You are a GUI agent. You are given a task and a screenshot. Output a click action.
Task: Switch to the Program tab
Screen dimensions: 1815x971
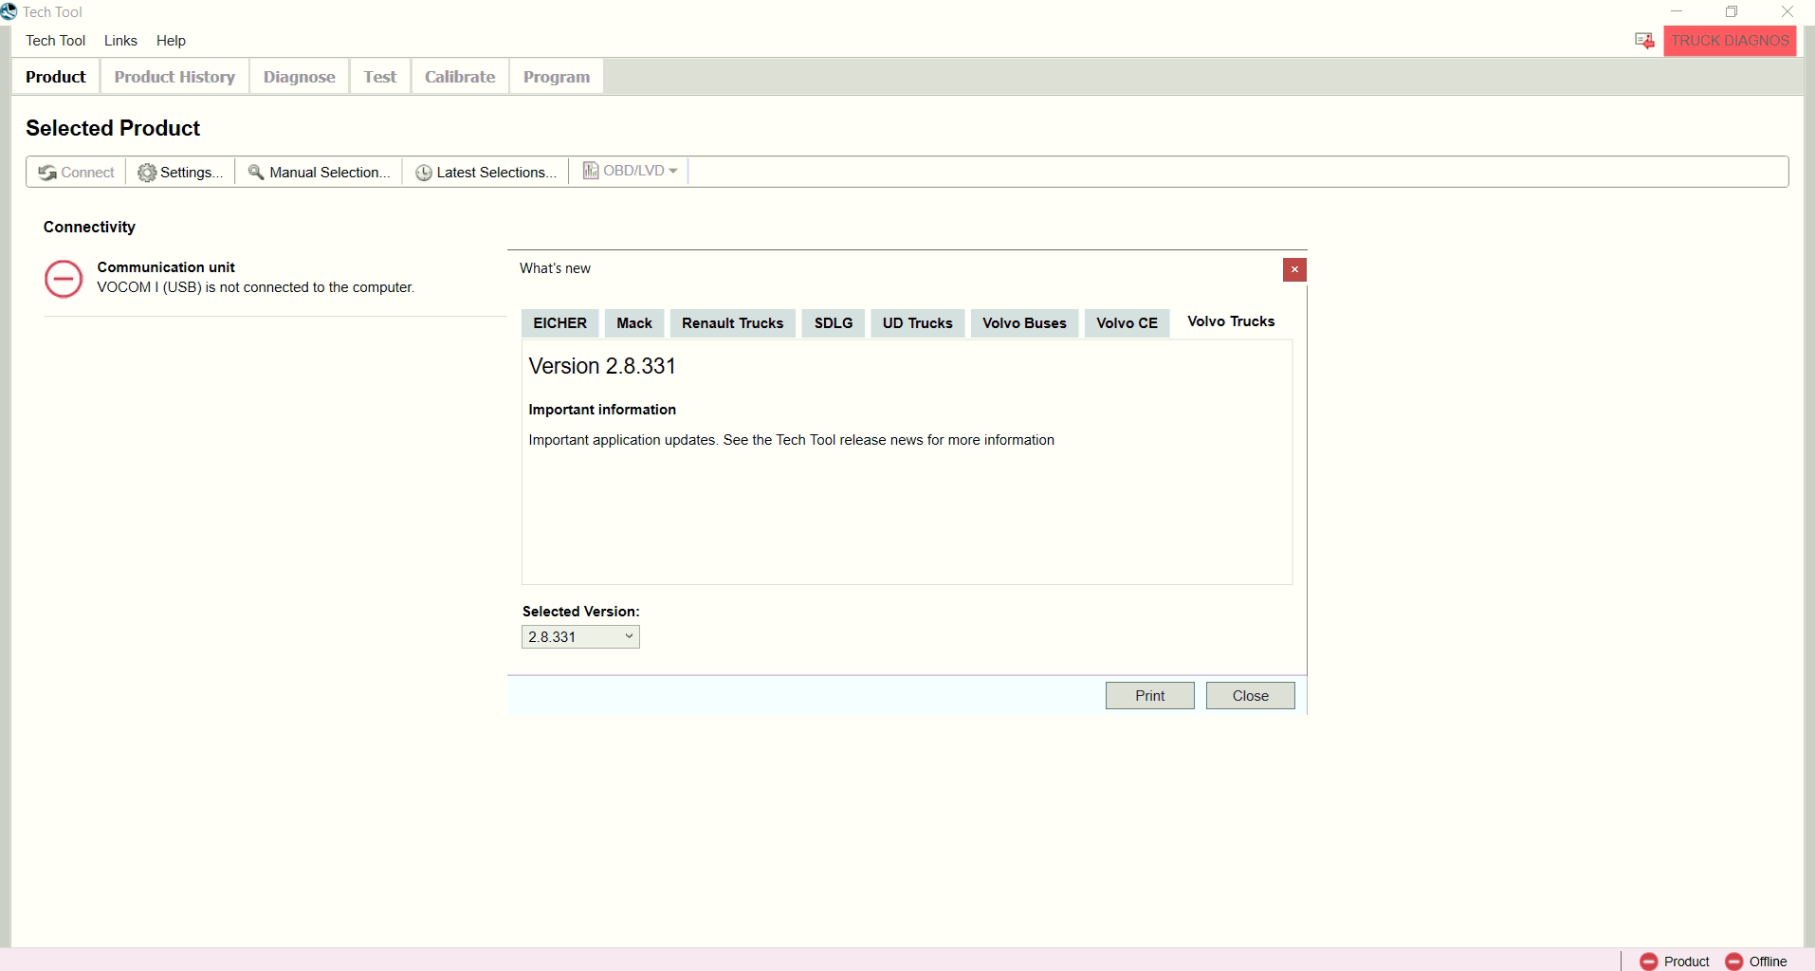click(557, 77)
